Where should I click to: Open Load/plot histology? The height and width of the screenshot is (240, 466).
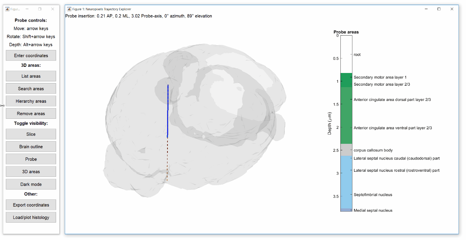31,217
